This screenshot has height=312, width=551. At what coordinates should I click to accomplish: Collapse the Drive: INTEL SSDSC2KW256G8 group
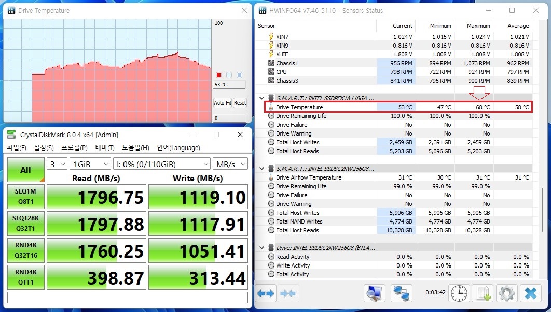tap(262, 248)
